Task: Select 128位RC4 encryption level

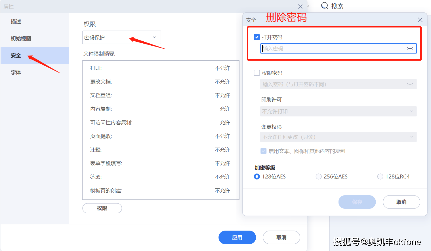Action: tap(380, 176)
